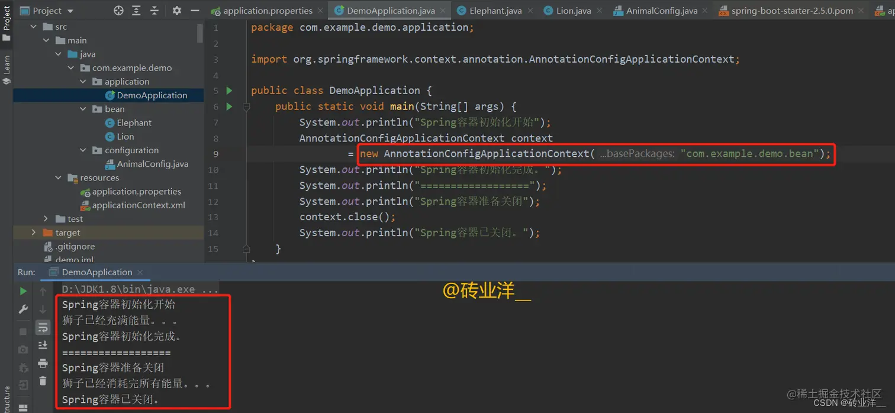Click context.close() code on line 13
Image resolution: width=895 pixels, height=413 pixels.
[347, 217]
